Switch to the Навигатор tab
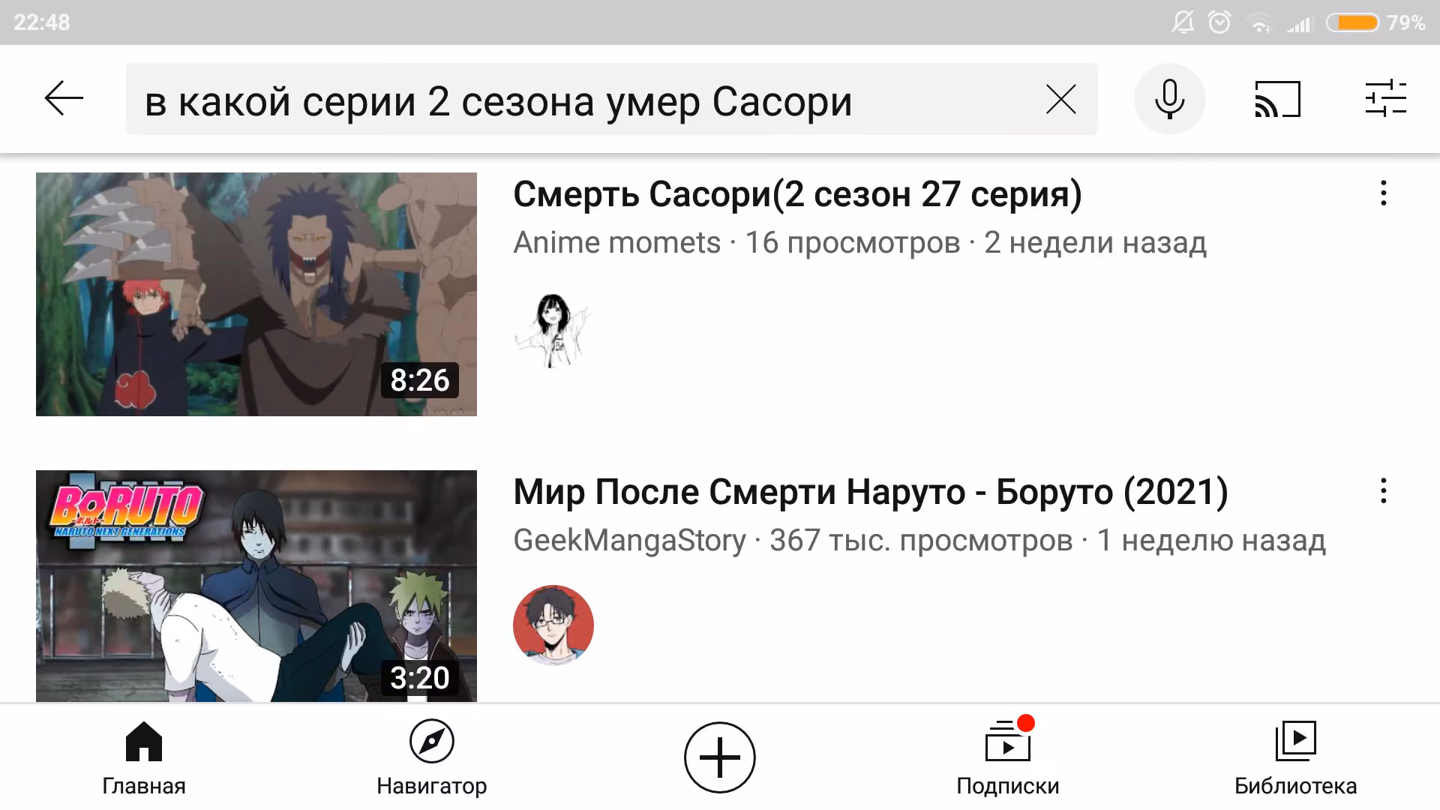This screenshot has width=1440, height=810. (x=432, y=757)
